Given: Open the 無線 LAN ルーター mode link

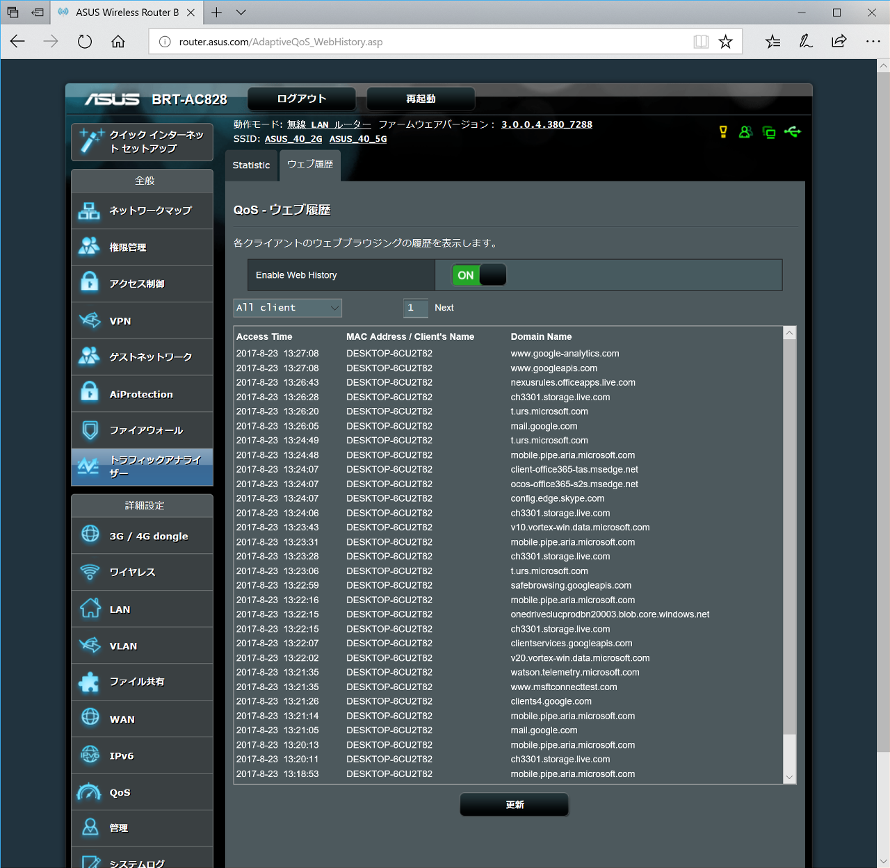Looking at the screenshot, I should tap(329, 124).
